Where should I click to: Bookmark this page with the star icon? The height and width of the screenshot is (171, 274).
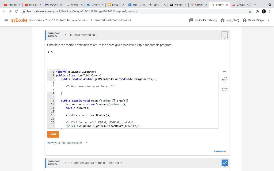[250, 11]
